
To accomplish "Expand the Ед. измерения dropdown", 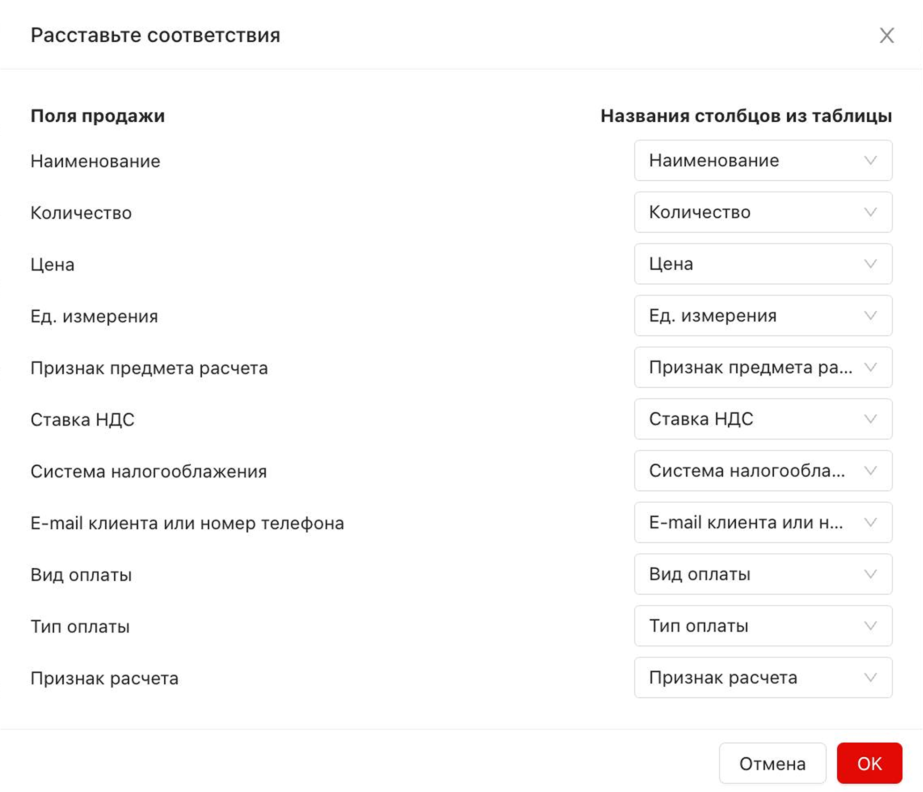I will (x=763, y=315).
